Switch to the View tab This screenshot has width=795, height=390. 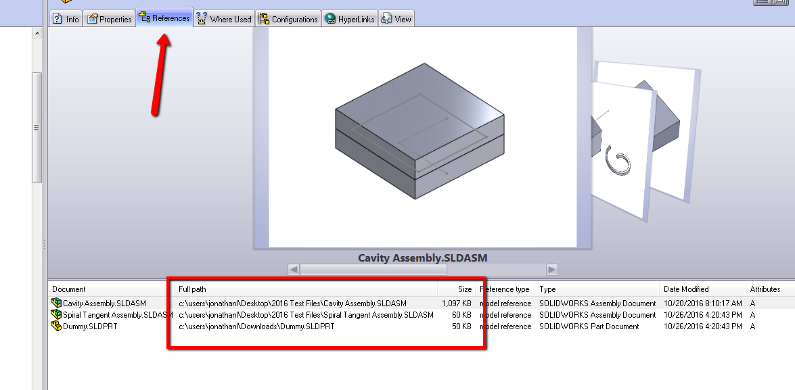[396, 19]
